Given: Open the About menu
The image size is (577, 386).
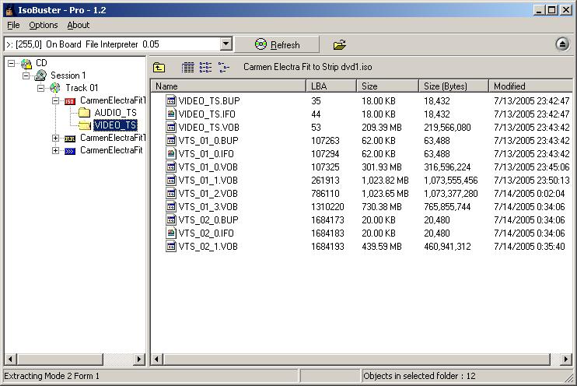Looking at the screenshot, I should (x=78, y=25).
